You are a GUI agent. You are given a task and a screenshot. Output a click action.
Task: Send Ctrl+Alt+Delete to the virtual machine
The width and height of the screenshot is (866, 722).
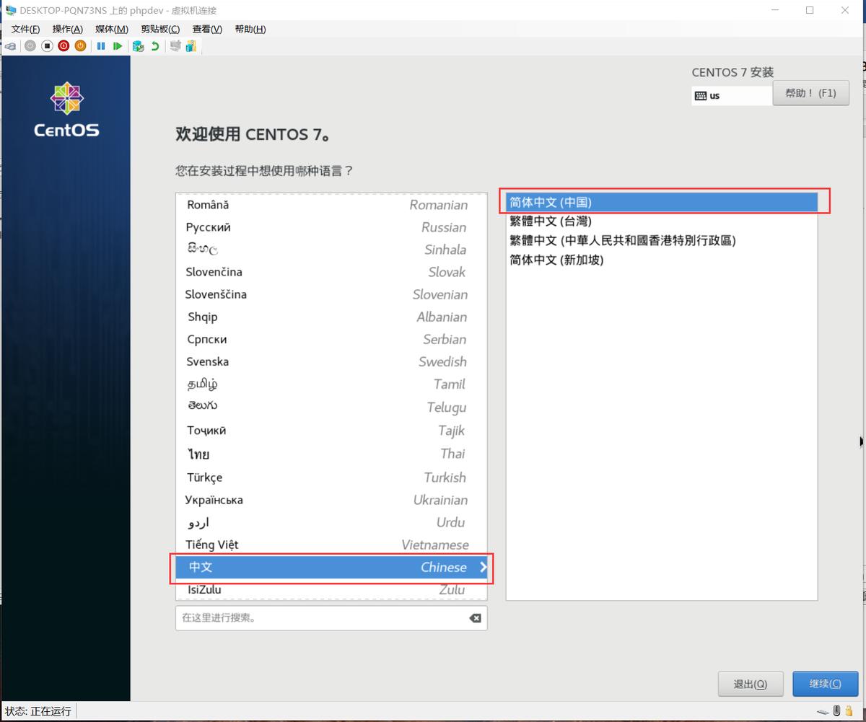coord(10,45)
